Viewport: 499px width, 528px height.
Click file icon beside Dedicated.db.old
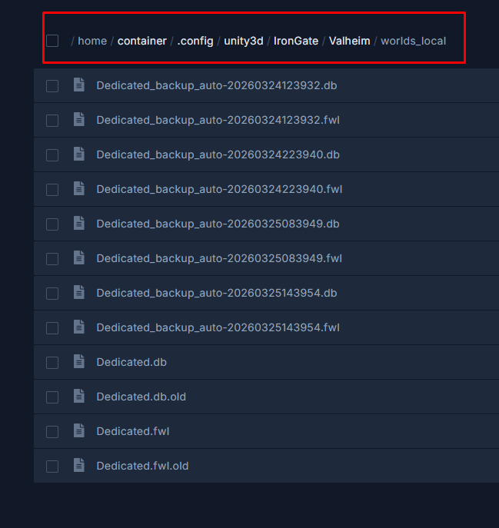click(x=78, y=397)
